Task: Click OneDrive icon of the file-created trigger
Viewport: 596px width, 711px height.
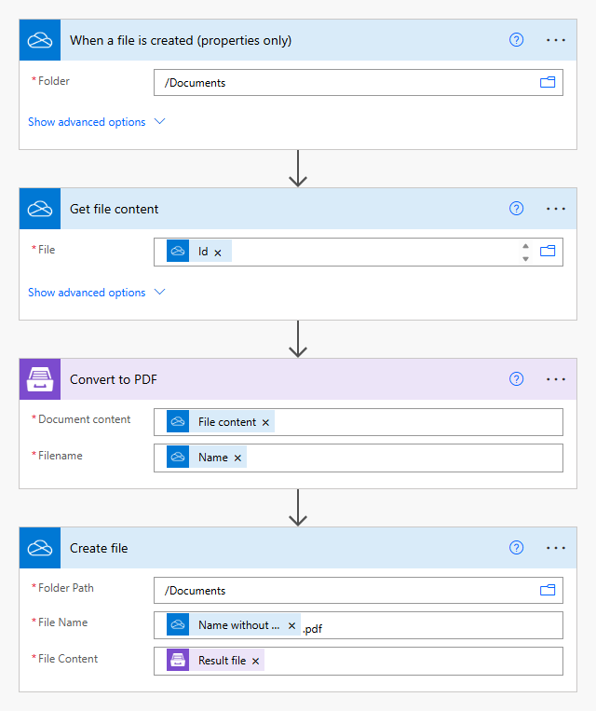Action: (x=40, y=40)
